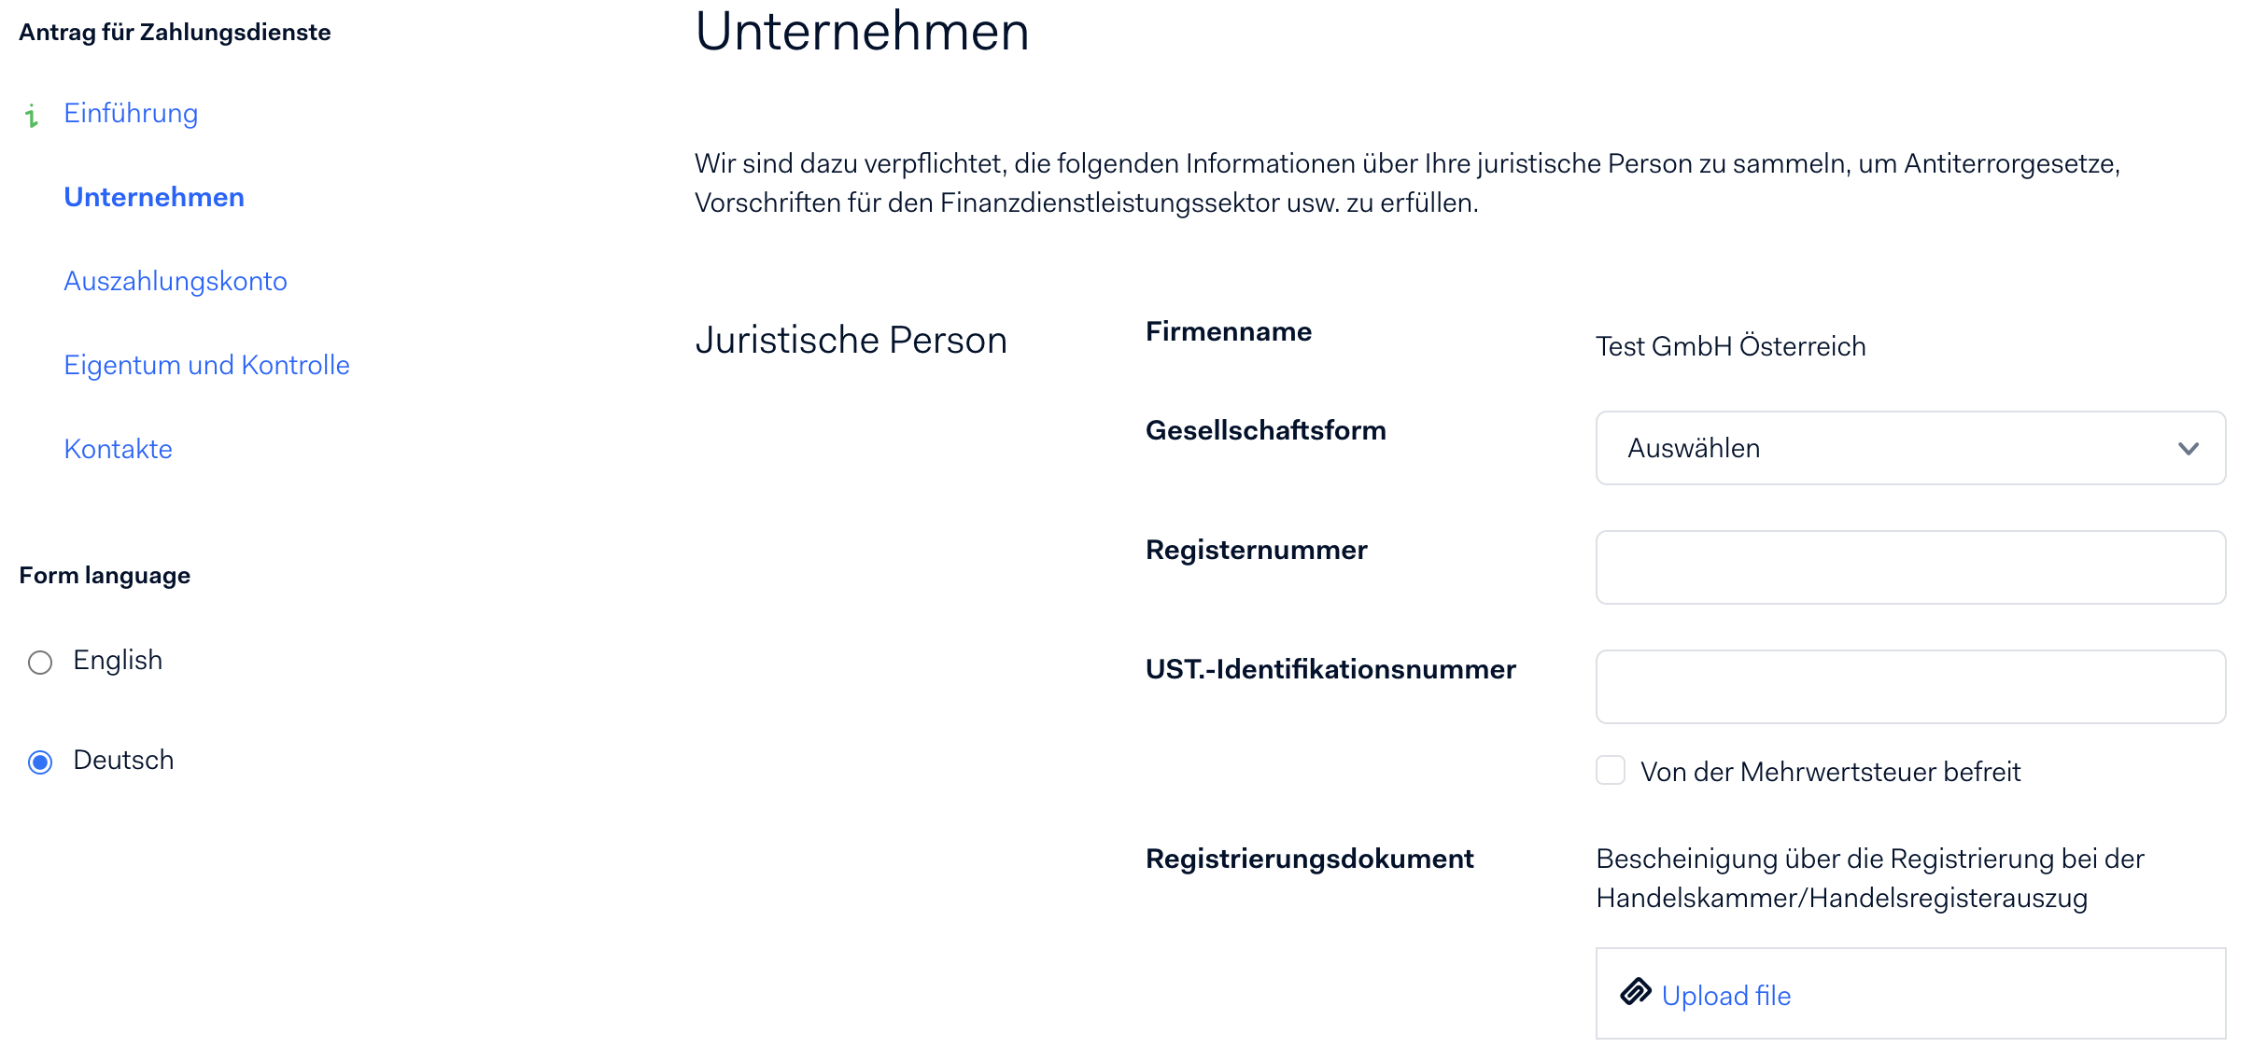This screenshot has height=1062, width=2252.
Task: Open the Unternehmen section in sidebar
Action: (154, 197)
